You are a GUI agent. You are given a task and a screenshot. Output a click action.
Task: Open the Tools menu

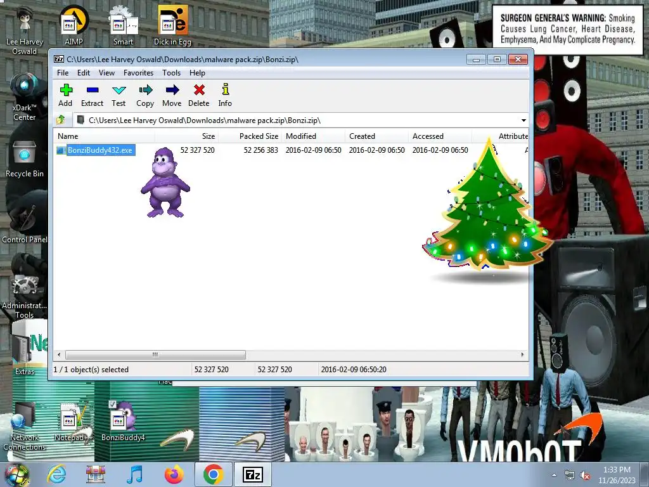coord(171,73)
